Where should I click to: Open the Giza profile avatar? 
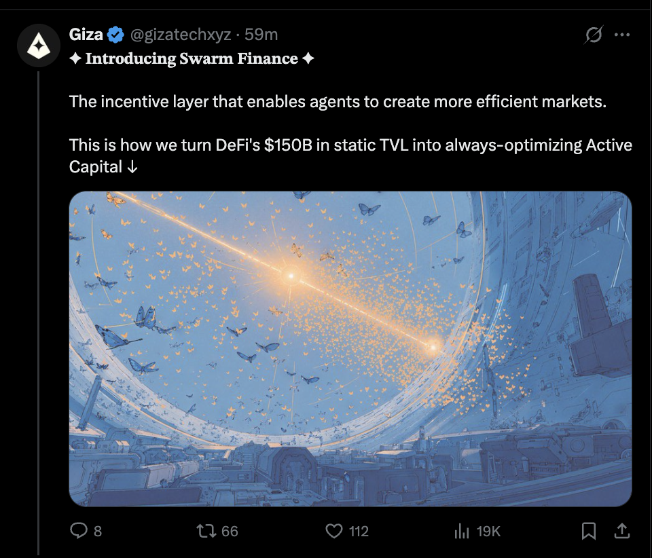[39, 45]
